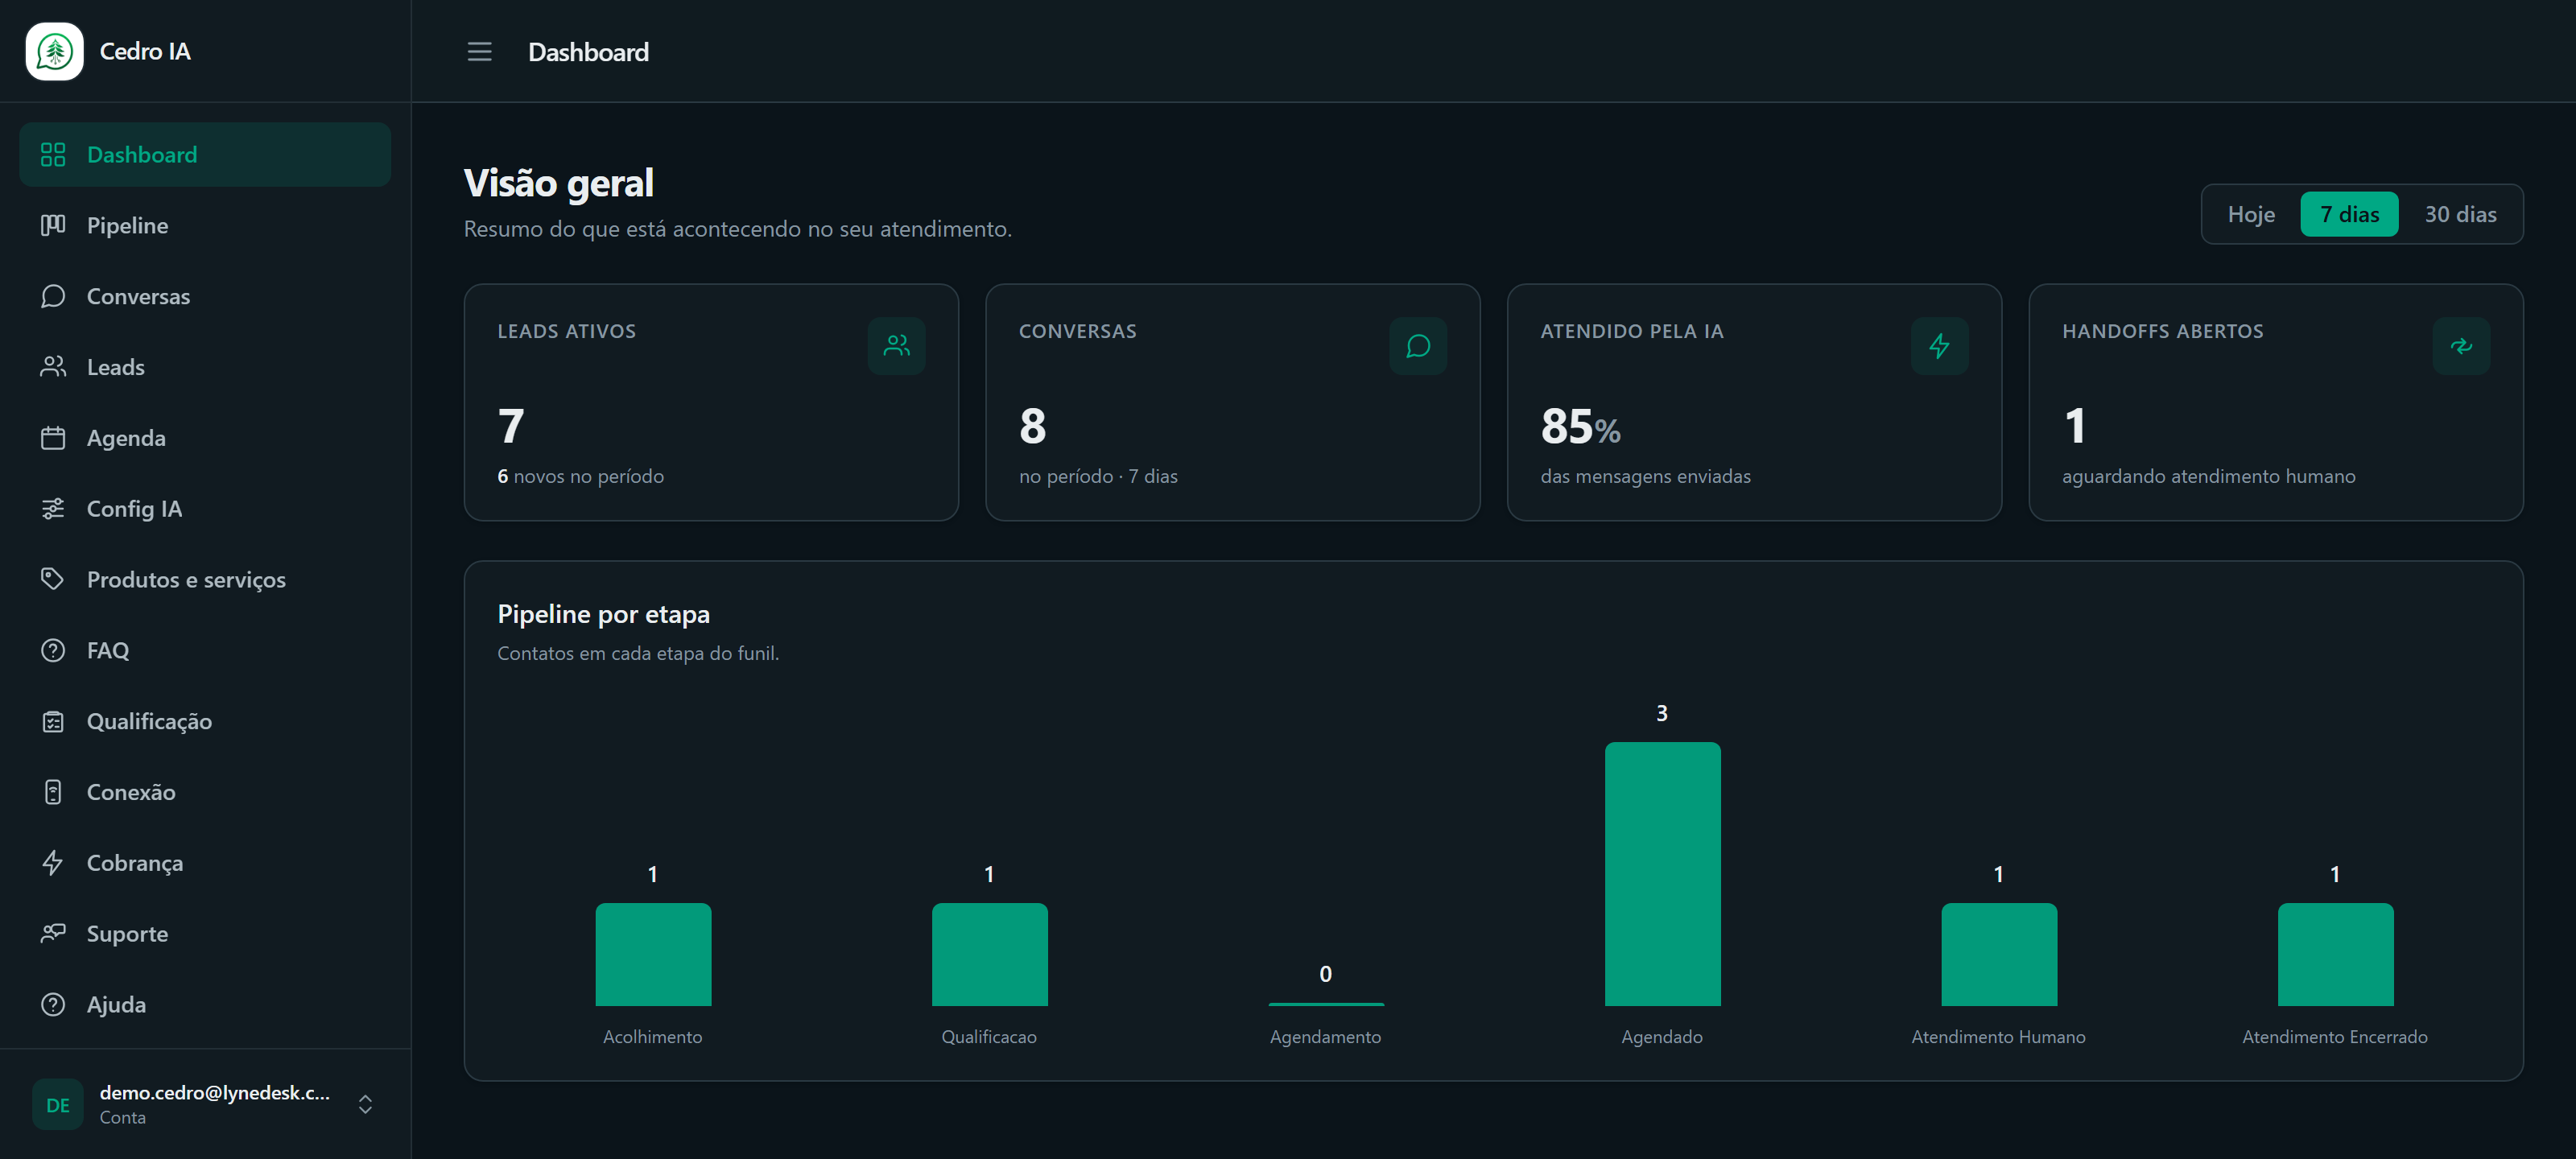Click 'aguardando atendimento humano' text

pos(2208,476)
